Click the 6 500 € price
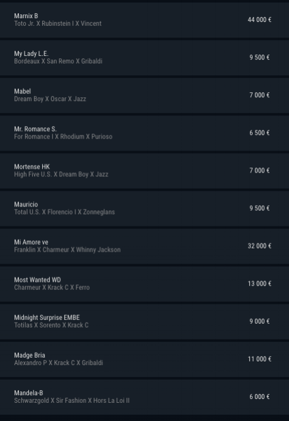 (x=259, y=133)
